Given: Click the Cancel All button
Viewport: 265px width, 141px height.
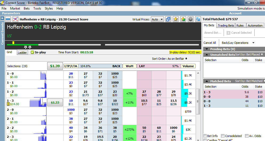Looking at the screenshot, I should click(210, 43).
